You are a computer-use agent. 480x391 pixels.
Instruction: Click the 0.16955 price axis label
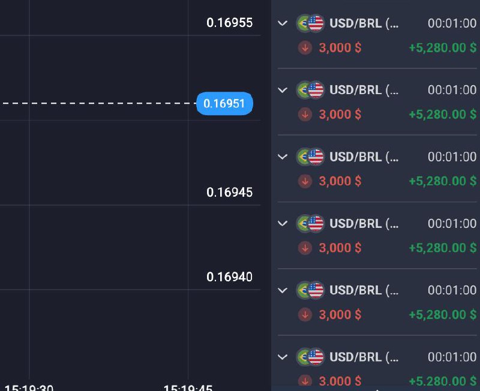click(x=229, y=23)
